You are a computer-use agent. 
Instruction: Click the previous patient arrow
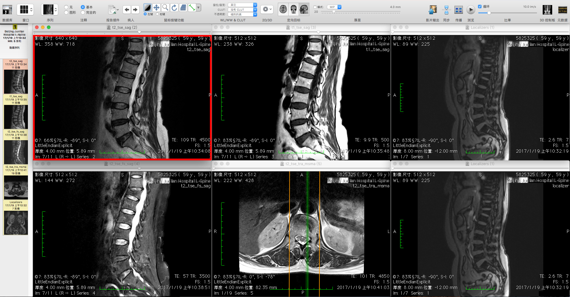click(127, 10)
